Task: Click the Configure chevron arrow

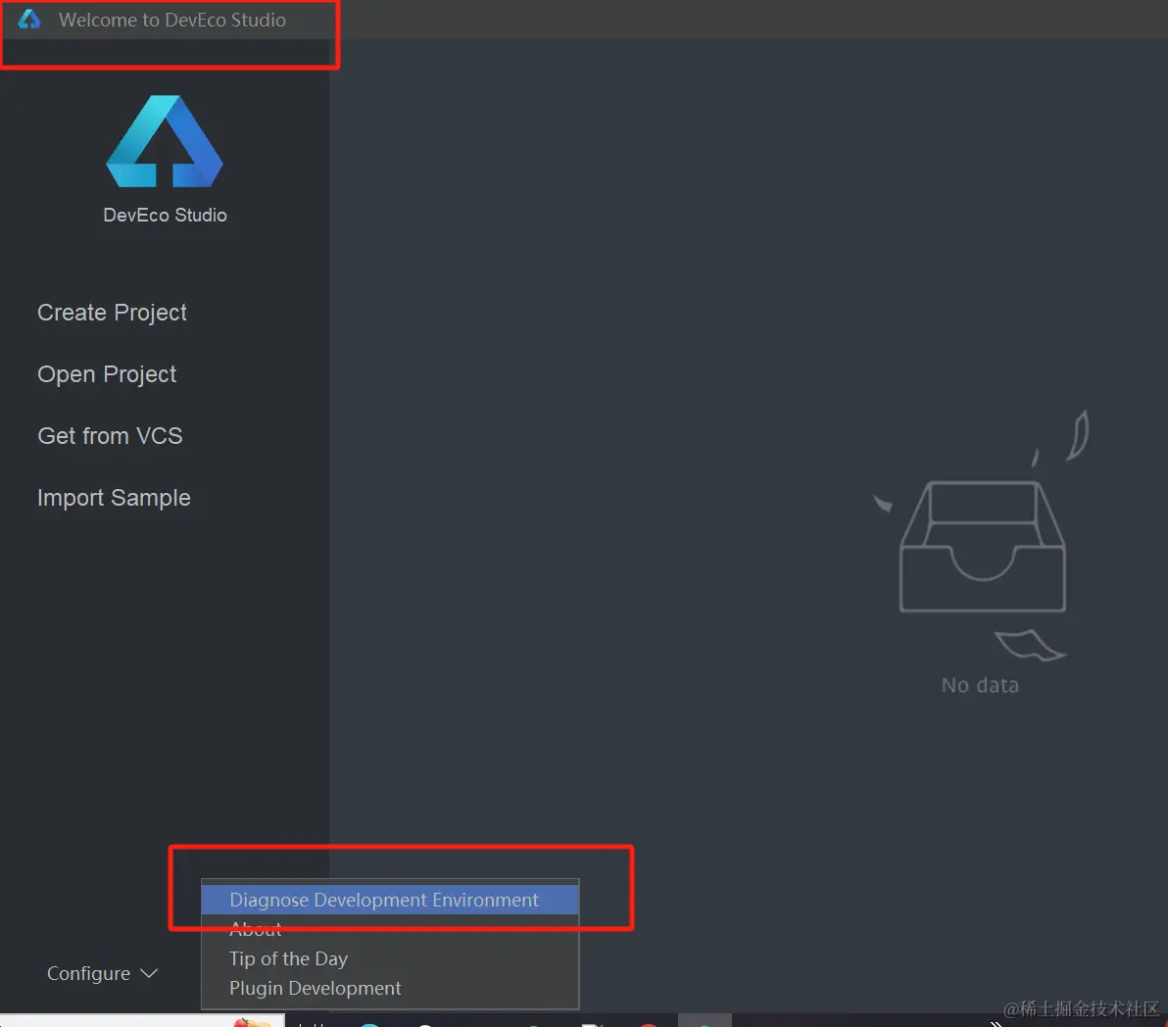Action: (x=149, y=973)
